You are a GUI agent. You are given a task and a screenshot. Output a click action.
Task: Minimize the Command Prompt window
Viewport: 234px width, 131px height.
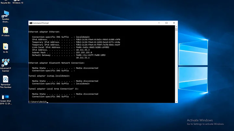[x=159, y=23]
